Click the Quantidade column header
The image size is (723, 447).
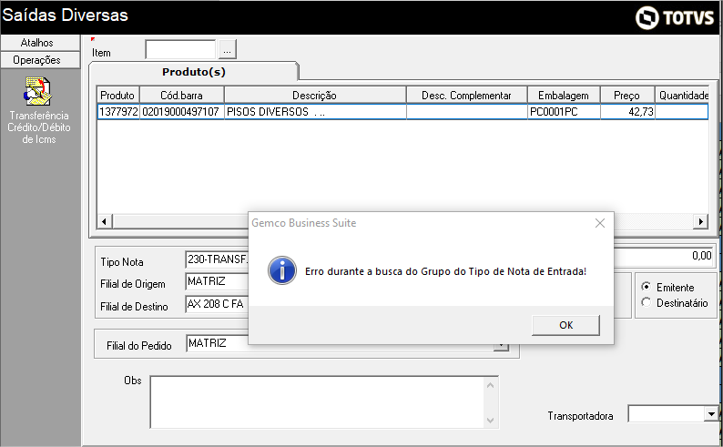coord(682,95)
